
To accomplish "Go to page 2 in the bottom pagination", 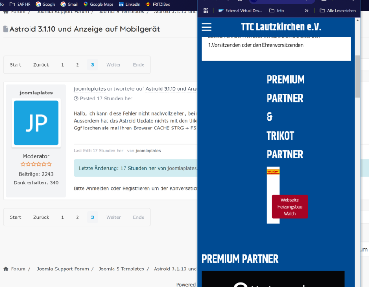I will pyautogui.click(x=77, y=217).
